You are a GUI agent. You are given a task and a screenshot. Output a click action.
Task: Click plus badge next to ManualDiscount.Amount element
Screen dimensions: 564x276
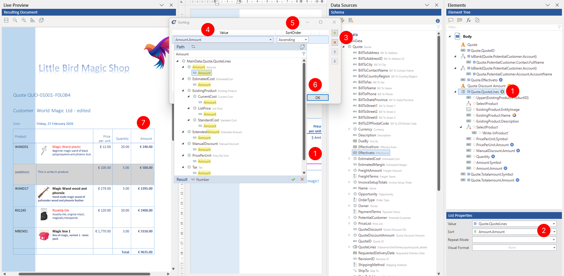click(x=518, y=151)
